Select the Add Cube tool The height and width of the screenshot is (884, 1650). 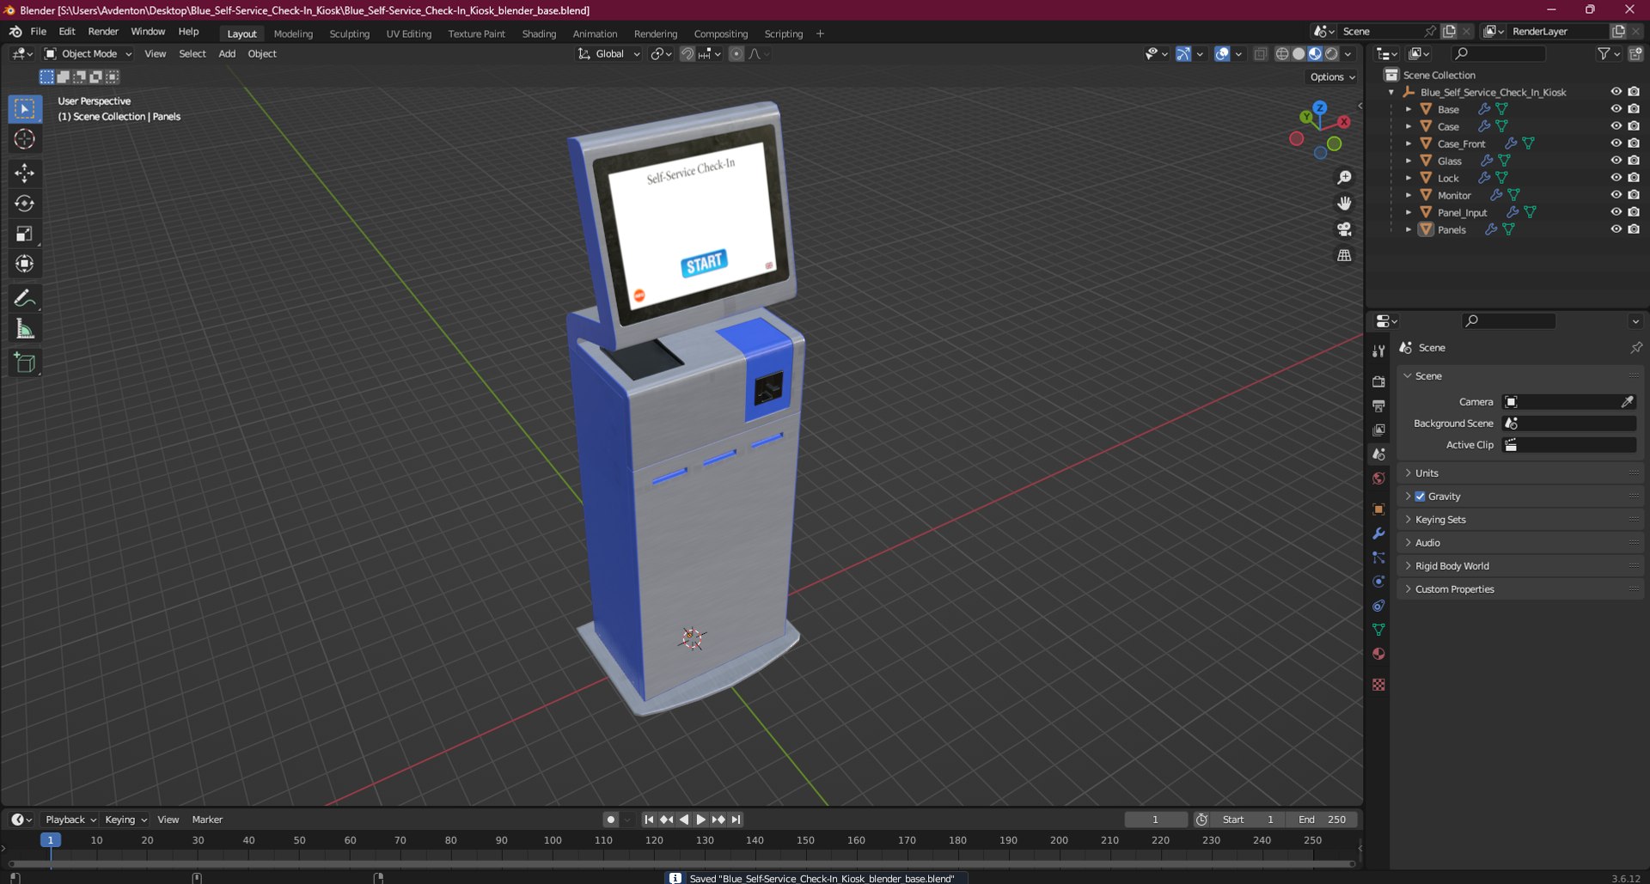(24, 363)
